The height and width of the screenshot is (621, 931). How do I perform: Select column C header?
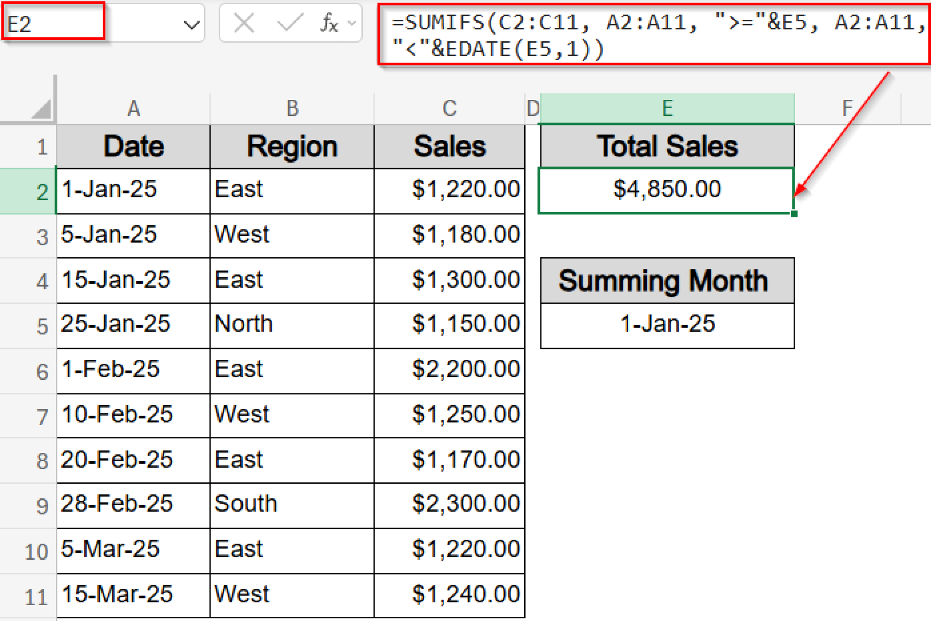449,108
